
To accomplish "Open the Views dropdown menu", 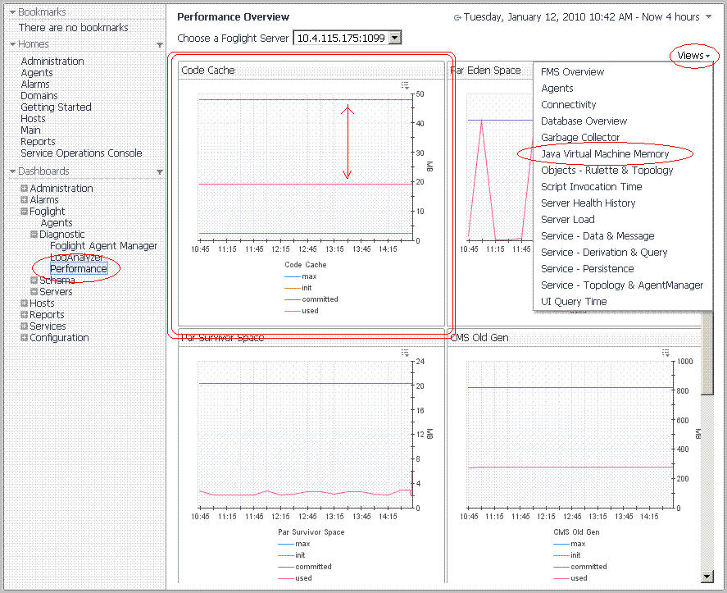I will point(693,56).
